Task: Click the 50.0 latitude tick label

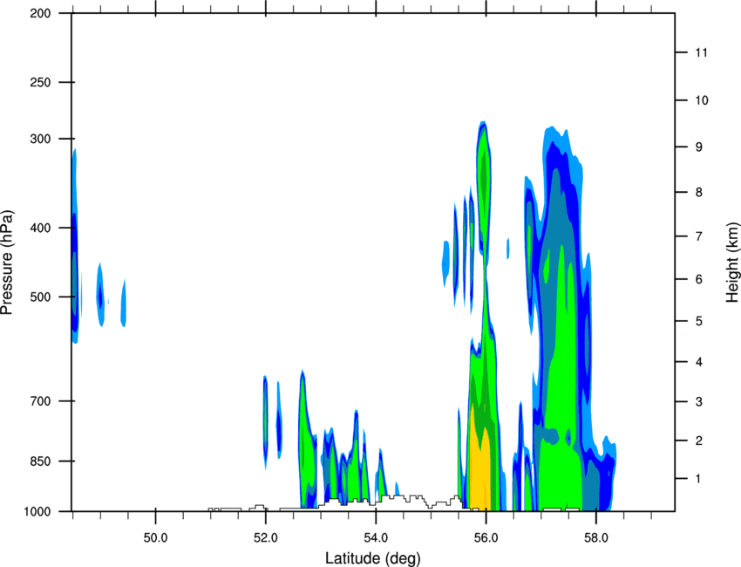Action: coord(155,538)
